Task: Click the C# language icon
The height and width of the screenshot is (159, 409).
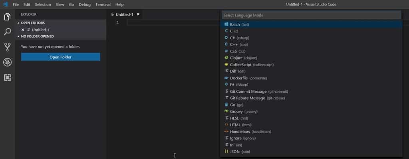Action: [226, 38]
